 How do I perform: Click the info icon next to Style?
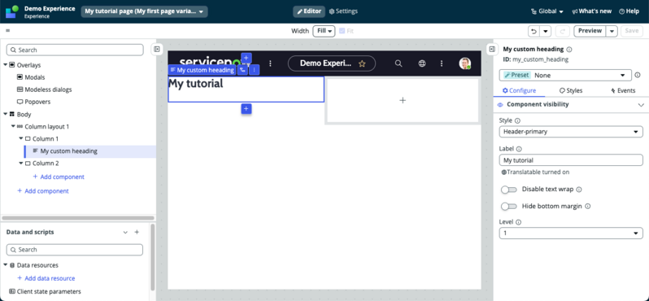(x=517, y=120)
